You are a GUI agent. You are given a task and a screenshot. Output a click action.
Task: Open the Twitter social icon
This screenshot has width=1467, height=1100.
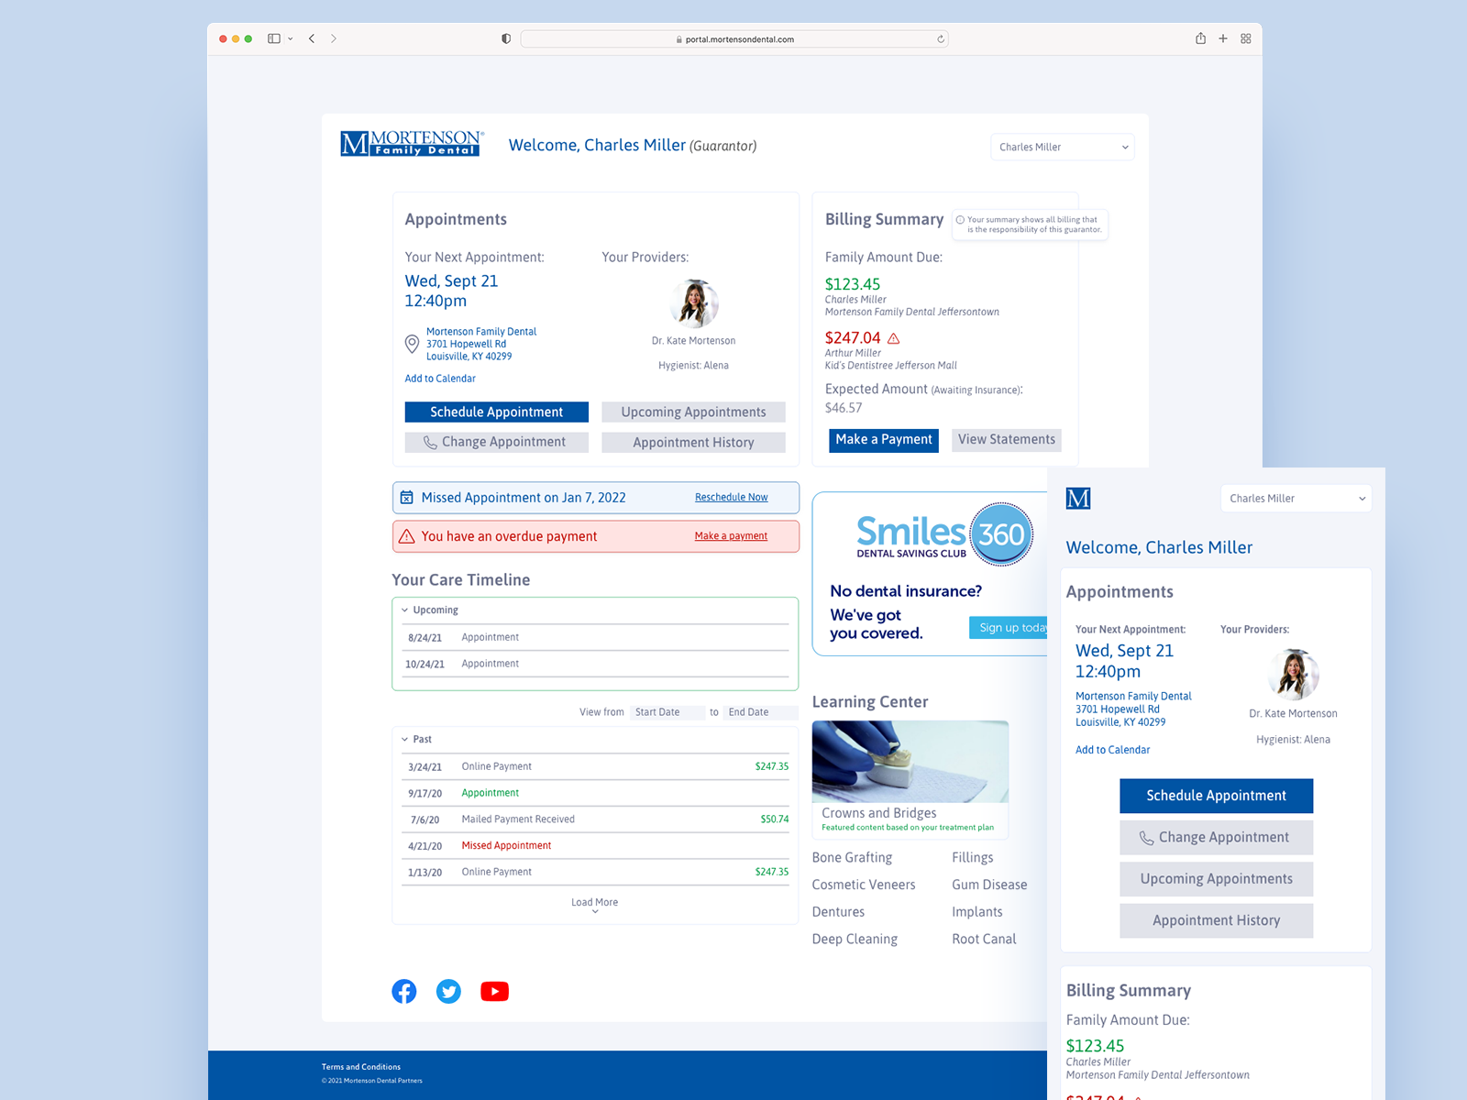click(448, 991)
